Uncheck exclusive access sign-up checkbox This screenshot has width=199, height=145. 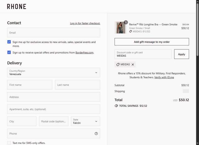[9, 42]
